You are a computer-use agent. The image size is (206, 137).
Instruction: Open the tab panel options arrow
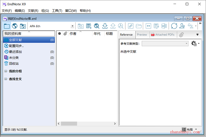pyautogui.click(x=197, y=35)
